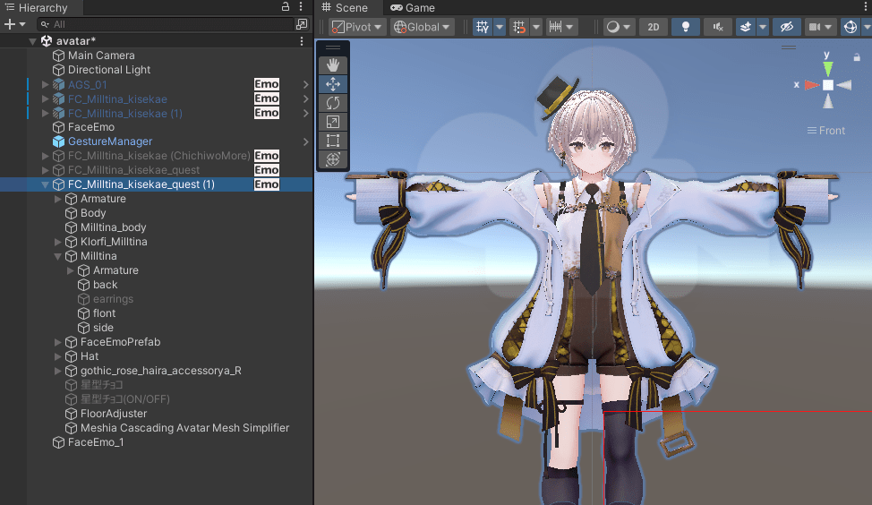
Task: Click the hierarchy search field
Action: (x=166, y=24)
